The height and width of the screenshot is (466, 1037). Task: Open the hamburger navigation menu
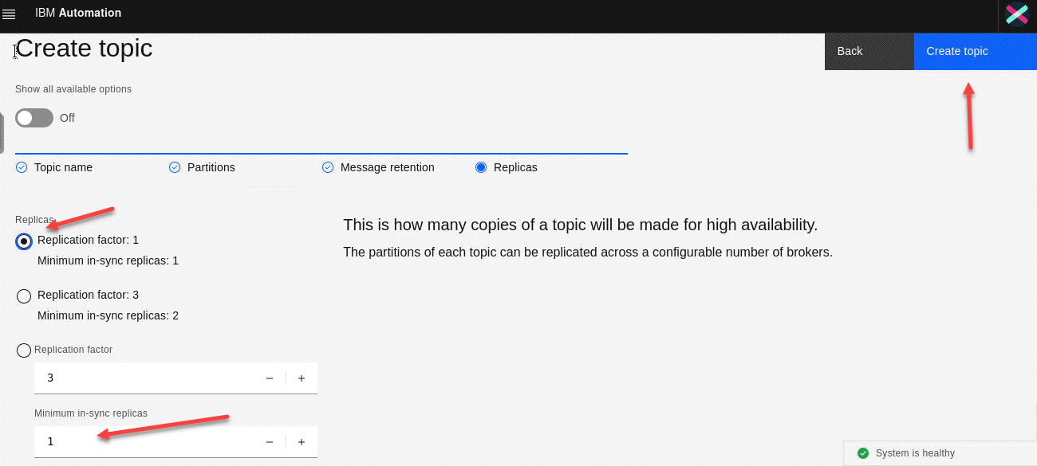coord(10,14)
